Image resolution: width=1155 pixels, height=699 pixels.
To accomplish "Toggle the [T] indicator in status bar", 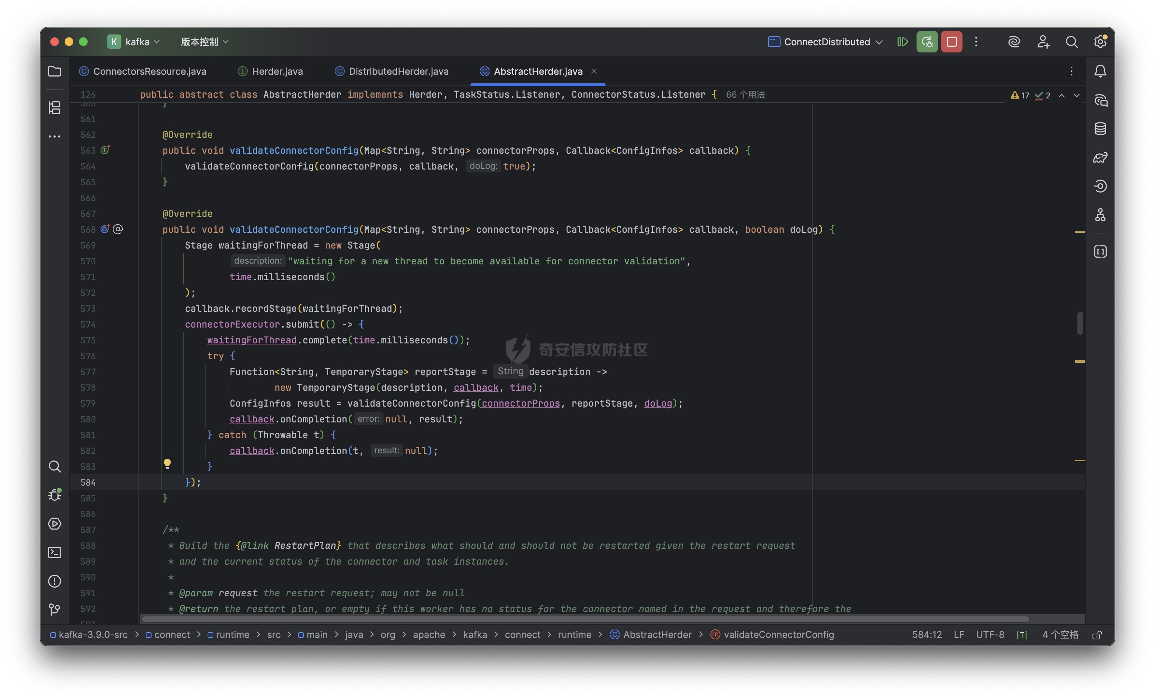I will pos(1022,635).
